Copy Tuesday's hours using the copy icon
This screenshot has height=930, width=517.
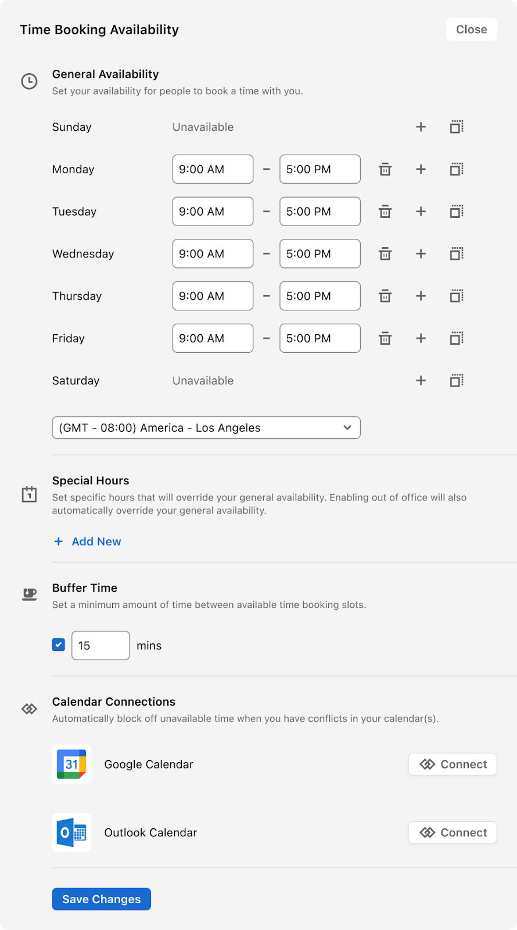click(457, 212)
